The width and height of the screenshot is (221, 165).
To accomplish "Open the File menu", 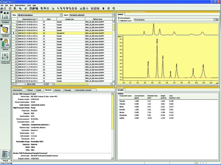I will click(x=2, y=5).
